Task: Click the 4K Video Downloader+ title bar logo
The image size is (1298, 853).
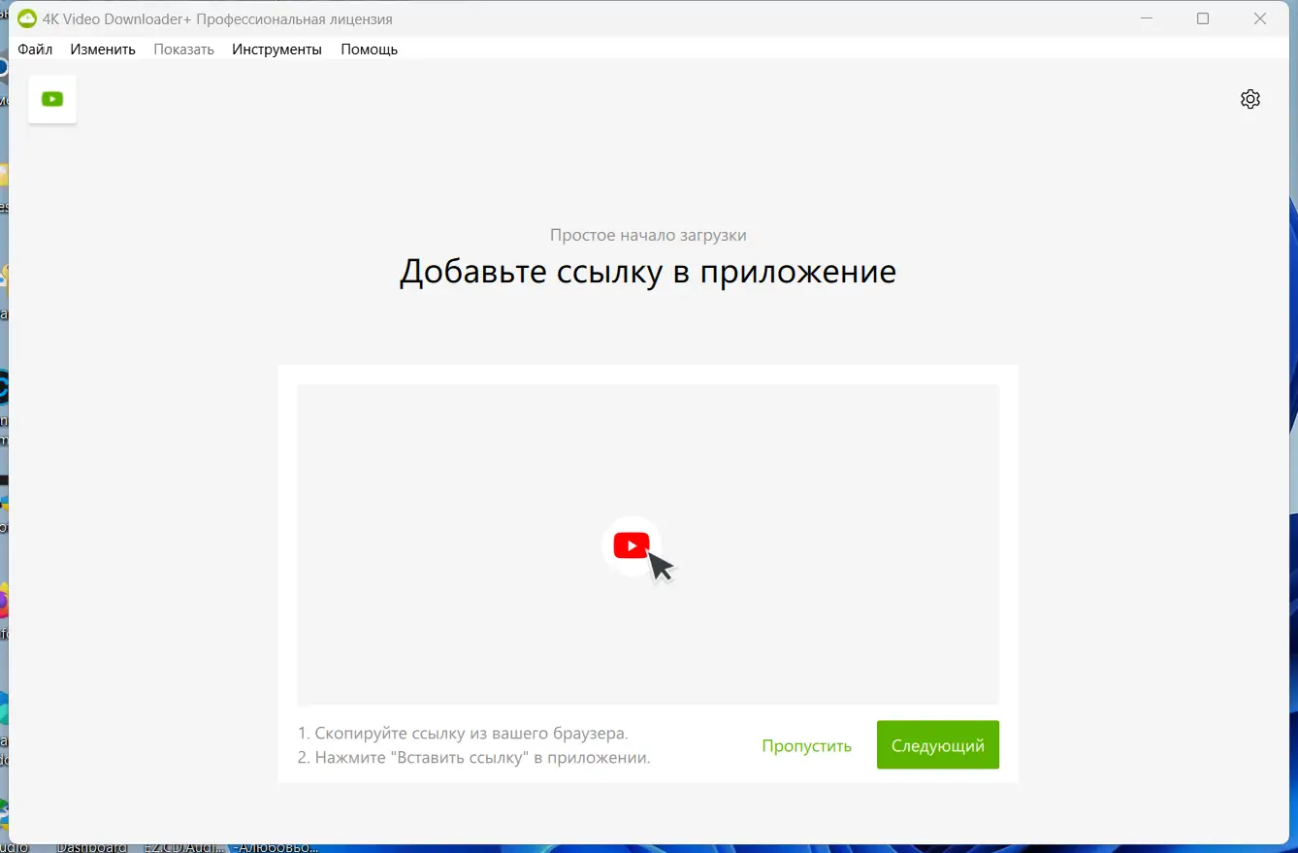Action: (27, 19)
